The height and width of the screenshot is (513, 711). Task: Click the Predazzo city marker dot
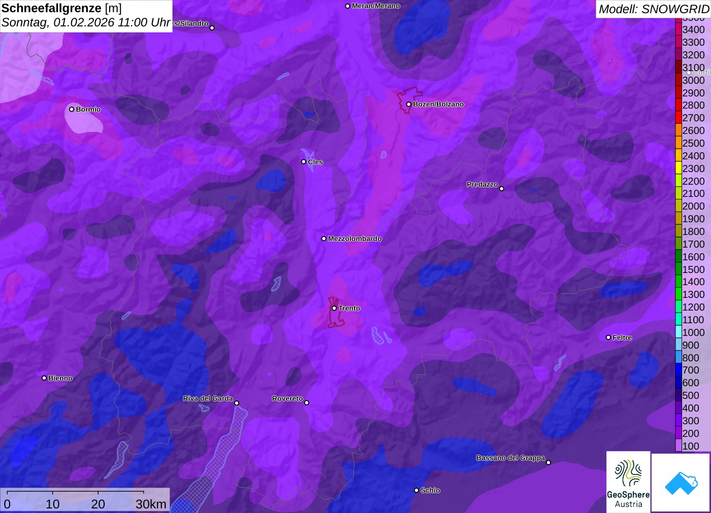coord(501,189)
